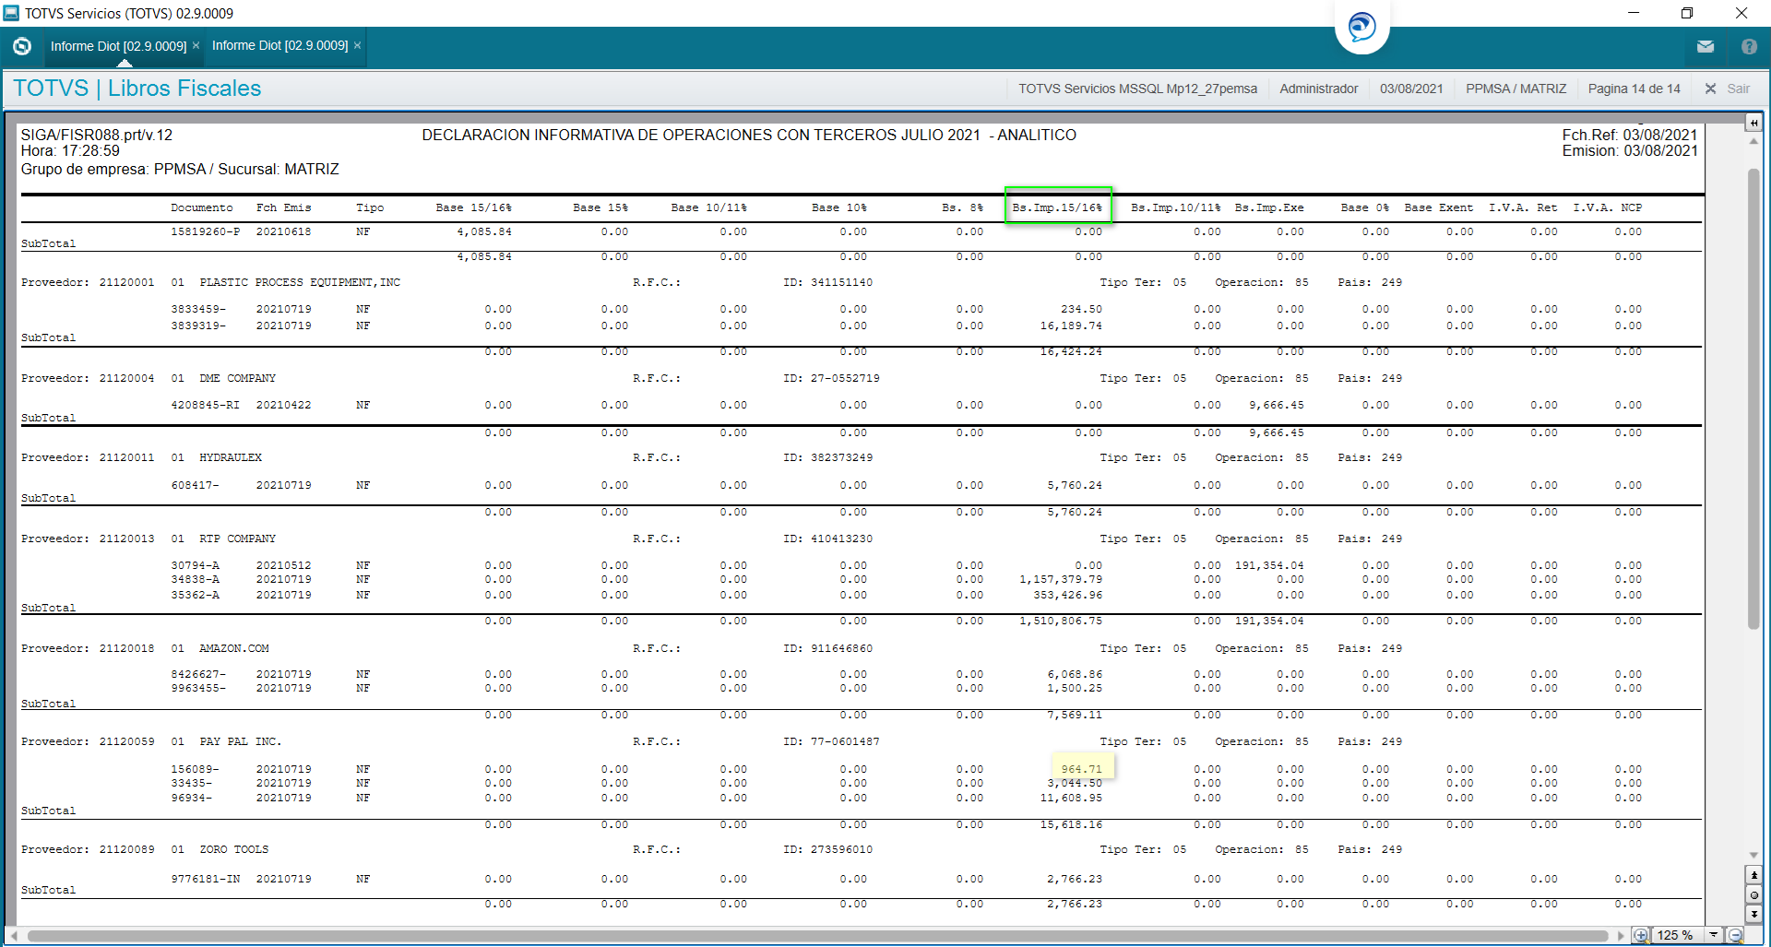Click the Documento column header
Viewport: 1771px width, 947px height.
tap(201, 207)
